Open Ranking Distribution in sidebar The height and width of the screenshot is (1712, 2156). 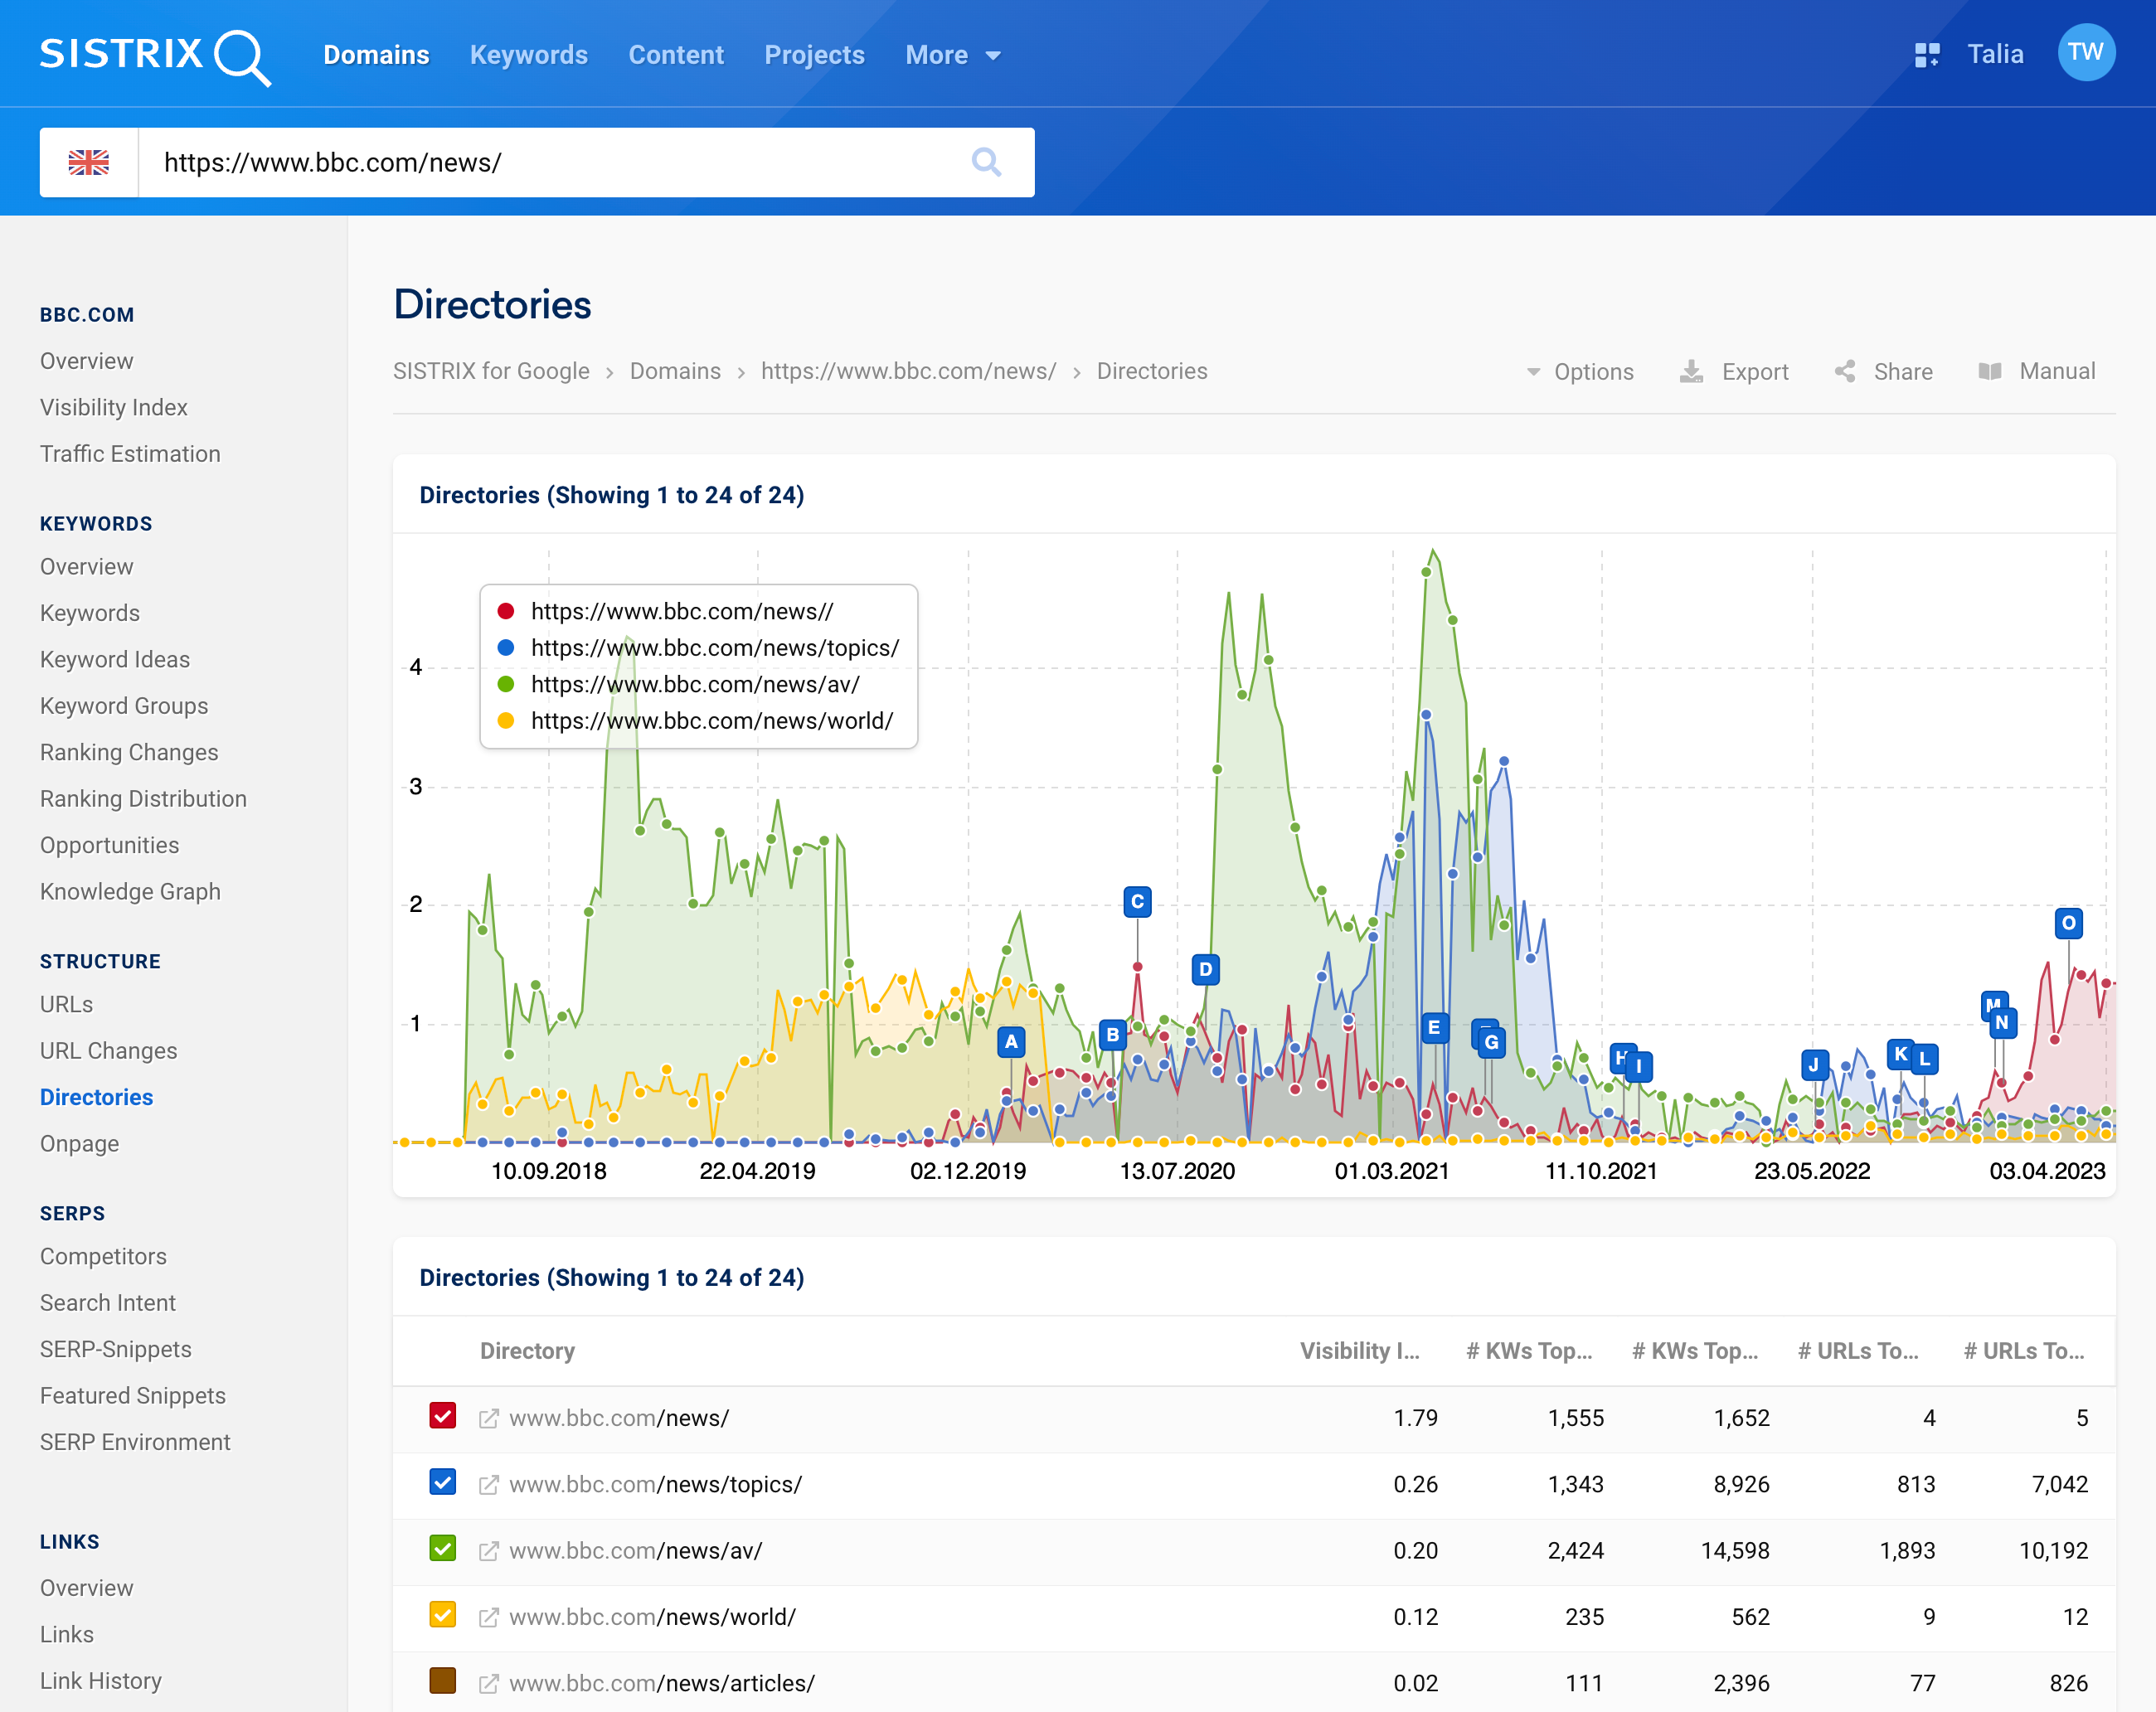143,798
